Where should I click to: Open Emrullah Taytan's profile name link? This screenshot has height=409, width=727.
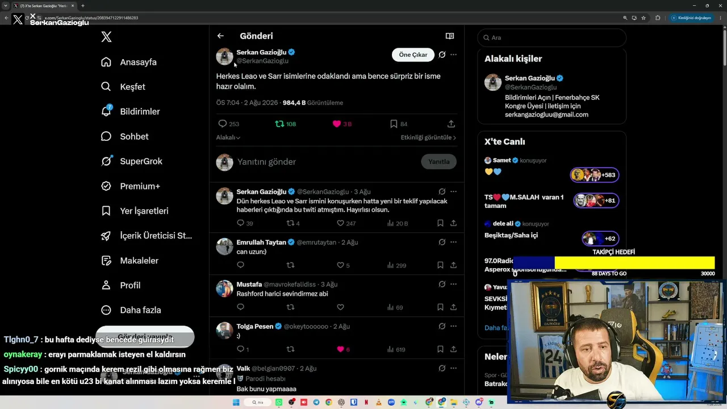[261, 242]
